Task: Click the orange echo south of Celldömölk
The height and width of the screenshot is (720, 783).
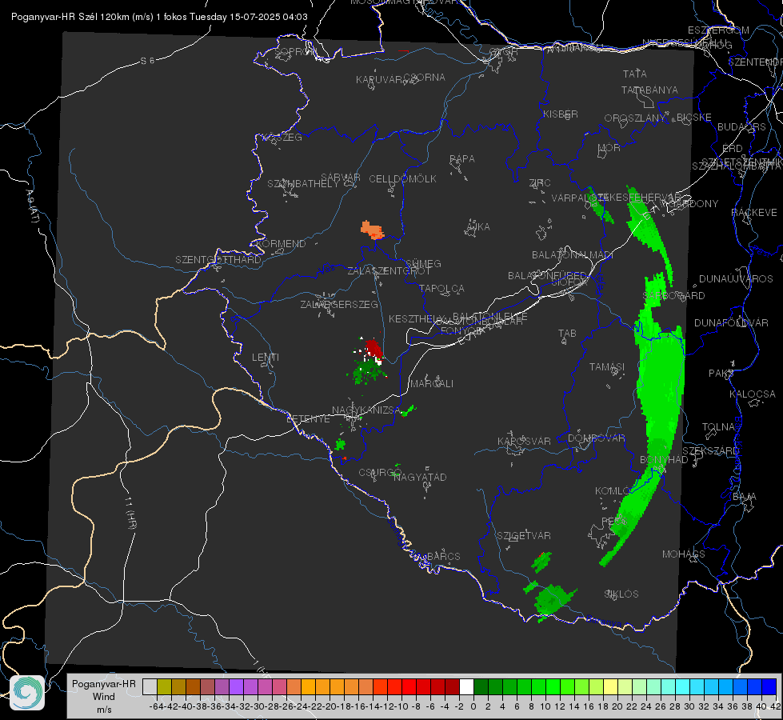Action: [372, 230]
